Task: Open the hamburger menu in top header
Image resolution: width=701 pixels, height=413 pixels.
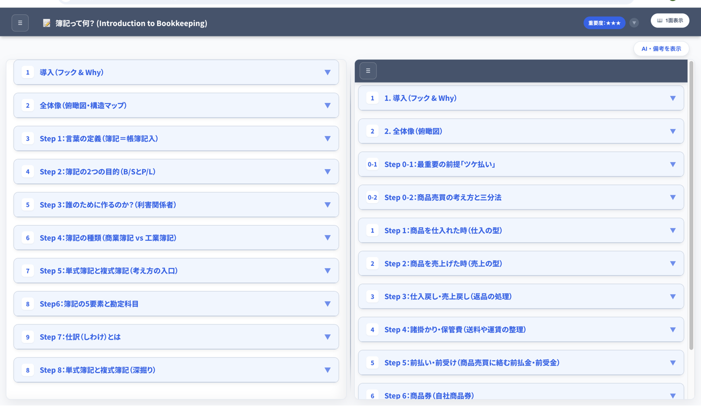Action: (20, 23)
